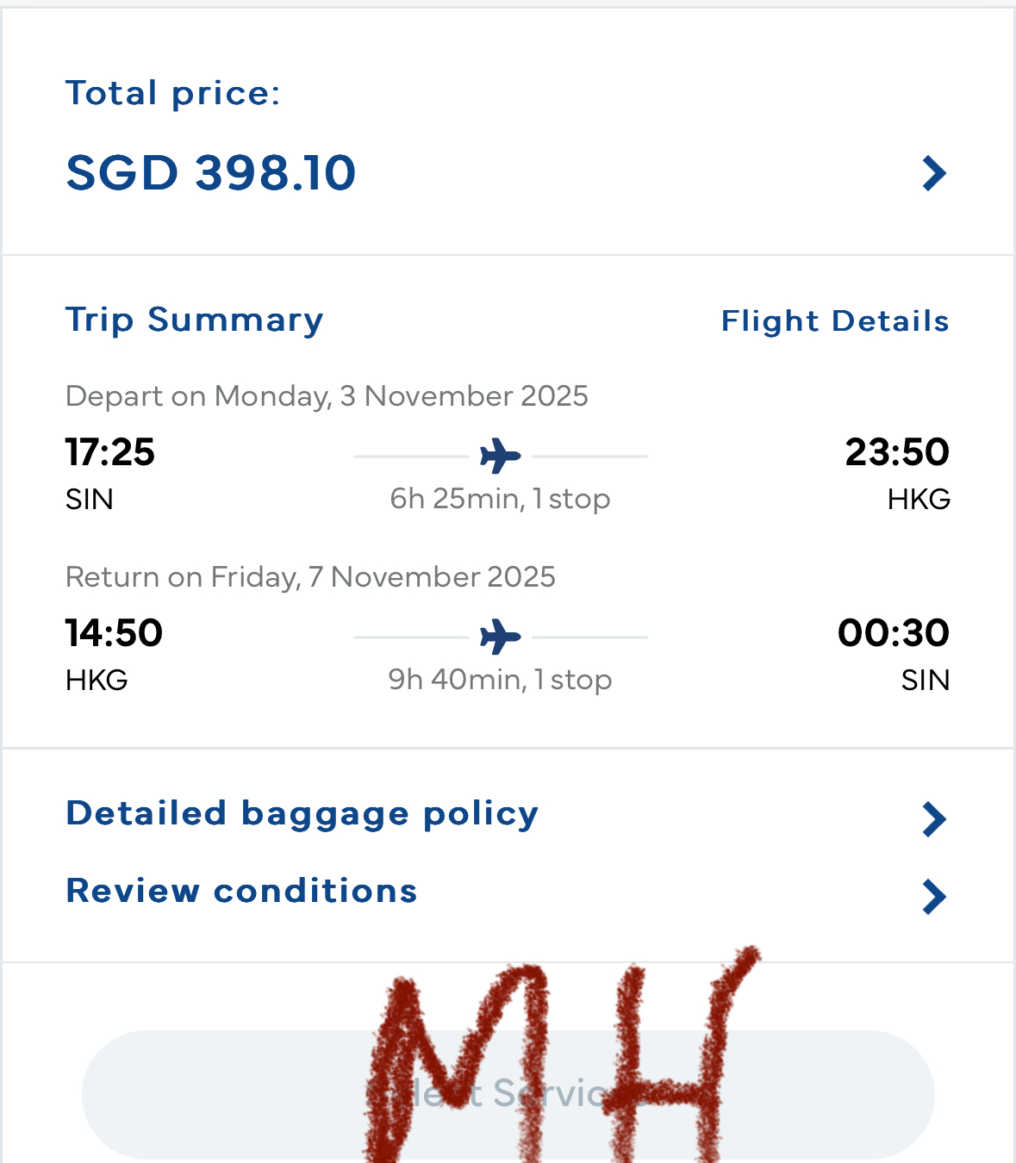Open the Flight Details link
The height and width of the screenshot is (1163, 1016).
click(835, 320)
